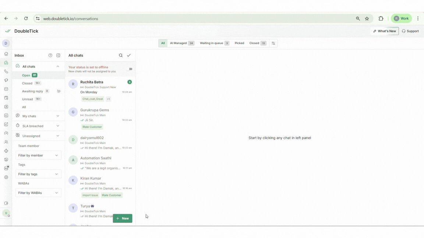This screenshot has width=424, height=238.
Task: Click the phone calls icon in sidebar
Action: [6, 72]
